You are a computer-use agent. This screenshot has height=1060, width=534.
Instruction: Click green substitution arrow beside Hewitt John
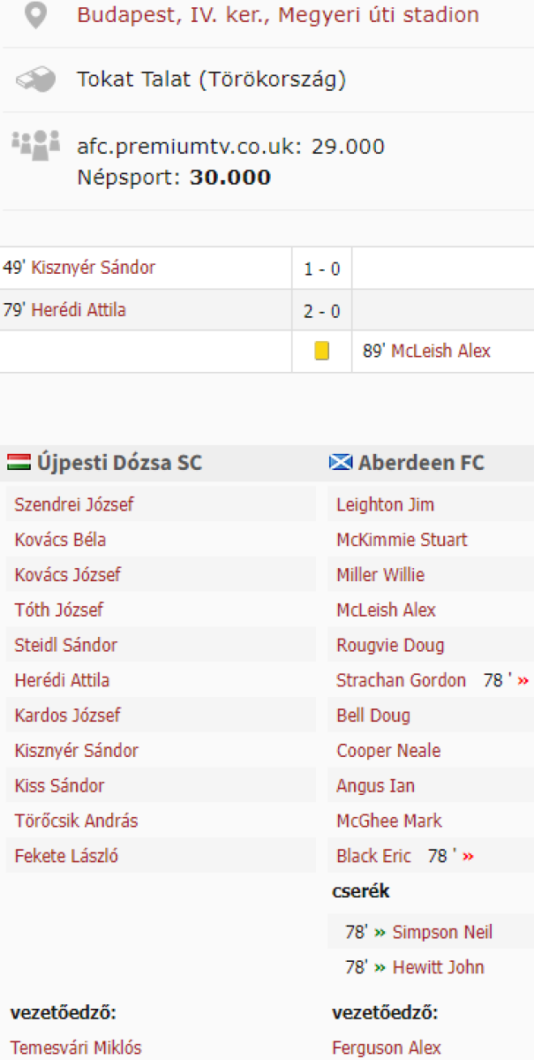pyautogui.click(x=380, y=968)
